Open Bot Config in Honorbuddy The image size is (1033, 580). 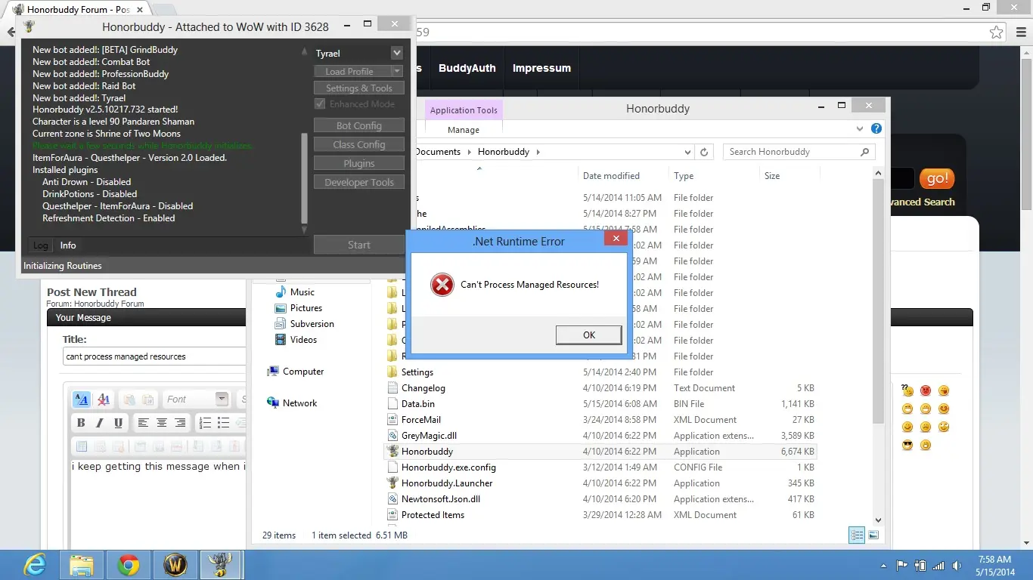click(359, 125)
